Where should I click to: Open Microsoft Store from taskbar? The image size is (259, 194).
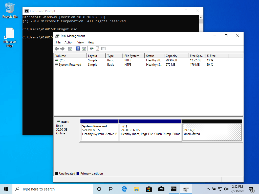tap(149, 189)
